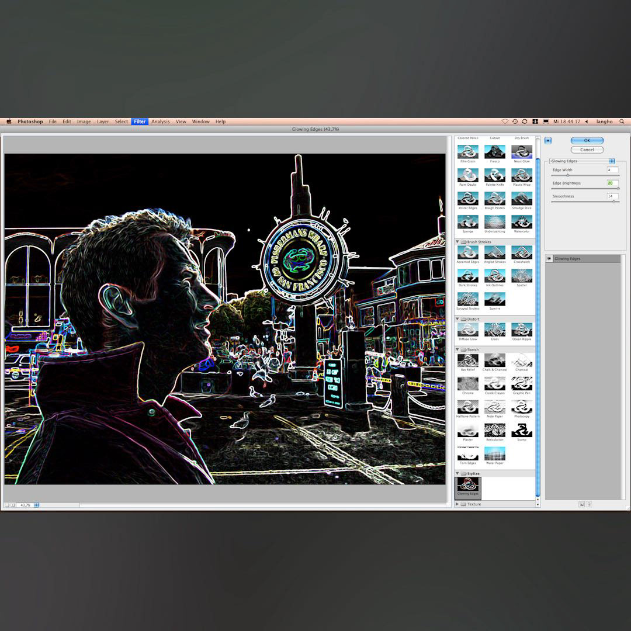Apply the Accented Edges filter
The image size is (631, 631).
point(467,252)
